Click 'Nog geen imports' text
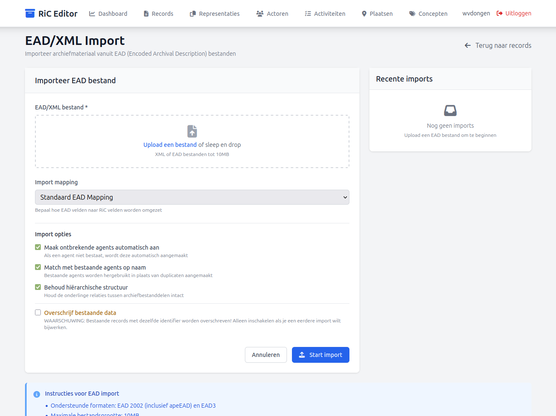The width and height of the screenshot is (556, 416). pyautogui.click(x=450, y=126)
